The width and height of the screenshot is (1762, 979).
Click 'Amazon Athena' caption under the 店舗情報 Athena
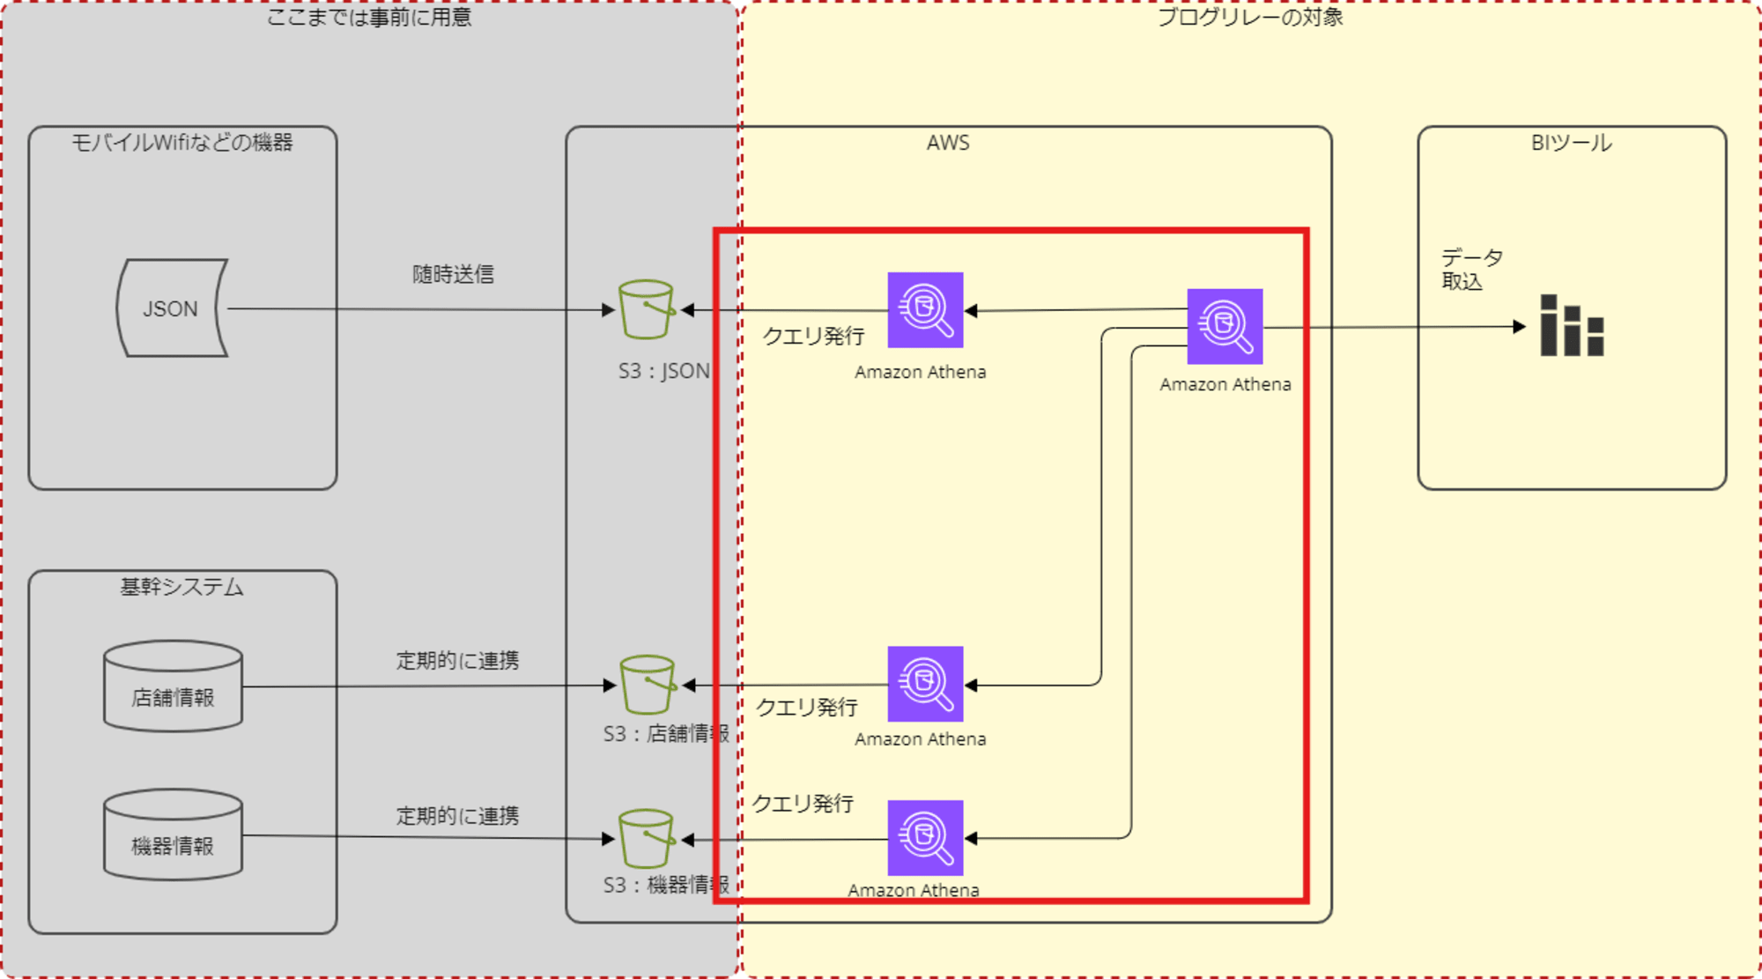(x=920, y=739)
